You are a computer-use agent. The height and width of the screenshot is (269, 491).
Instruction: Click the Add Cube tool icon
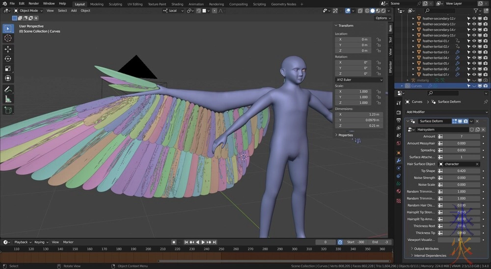coord(8,110)
